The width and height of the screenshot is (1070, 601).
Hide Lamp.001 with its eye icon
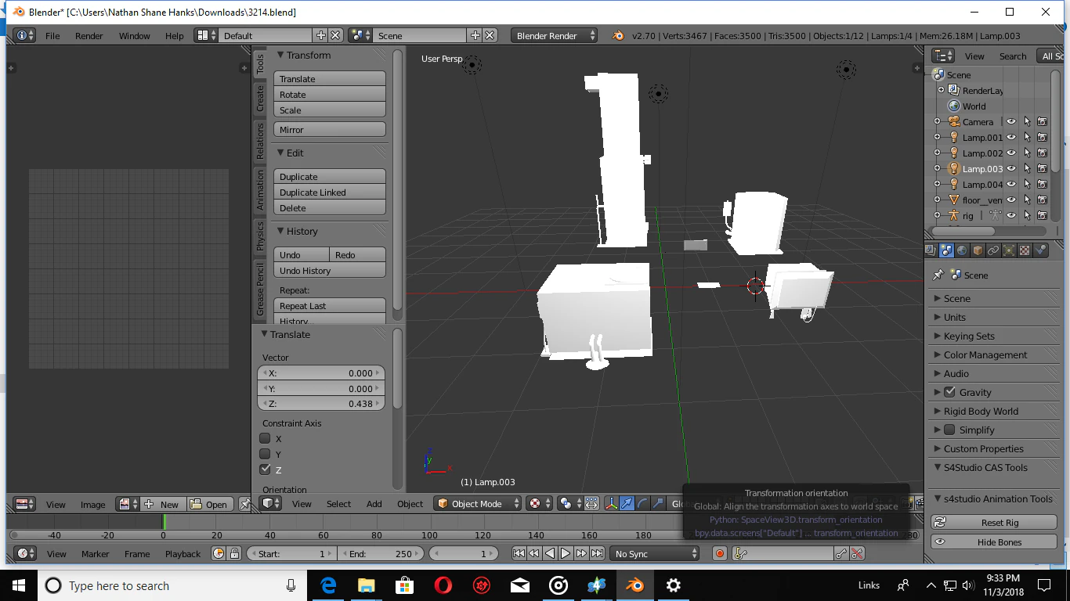click(1011, 138)
